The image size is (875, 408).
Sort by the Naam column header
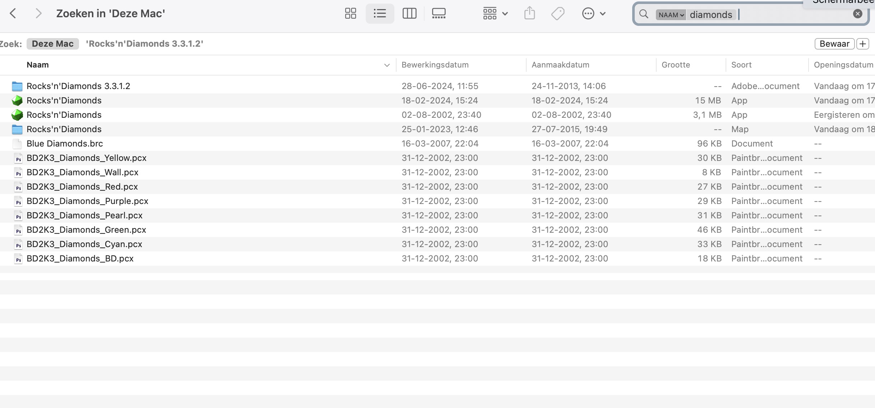(38, 65)
